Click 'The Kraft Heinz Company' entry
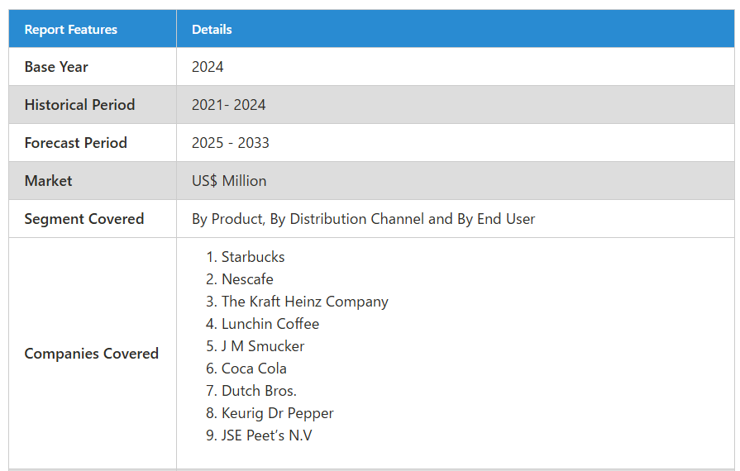 click(305, 302)
